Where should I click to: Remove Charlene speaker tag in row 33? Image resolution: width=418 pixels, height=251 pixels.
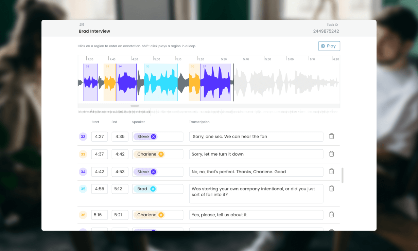point(161,154)
